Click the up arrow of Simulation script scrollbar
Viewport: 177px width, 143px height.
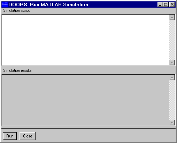coord(172,17)
